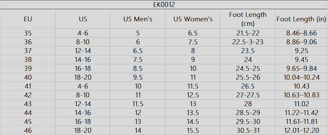Select the 10.43 inch cell
Viewport: 328px width, 135px height.
click(x=301, y=86)
